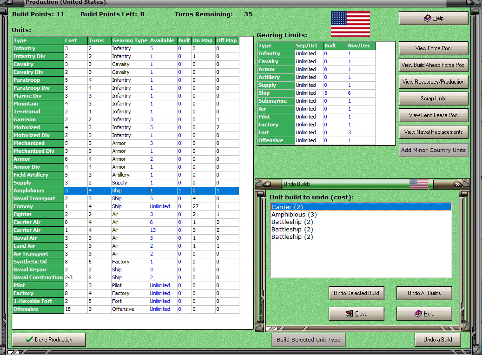
Task: Click the green checkmark on Done Production
Action: click(29, 340)
